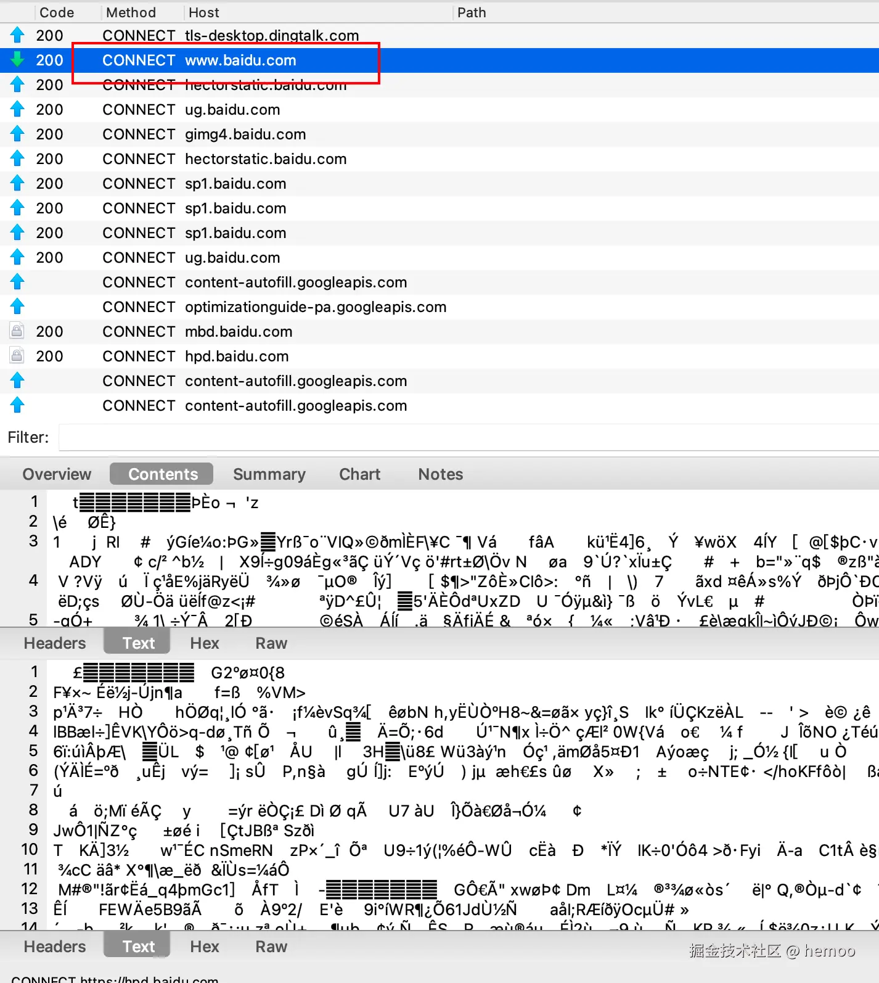Sort by the Path column header
The image size is (879, 983).
tap(472, 12)
